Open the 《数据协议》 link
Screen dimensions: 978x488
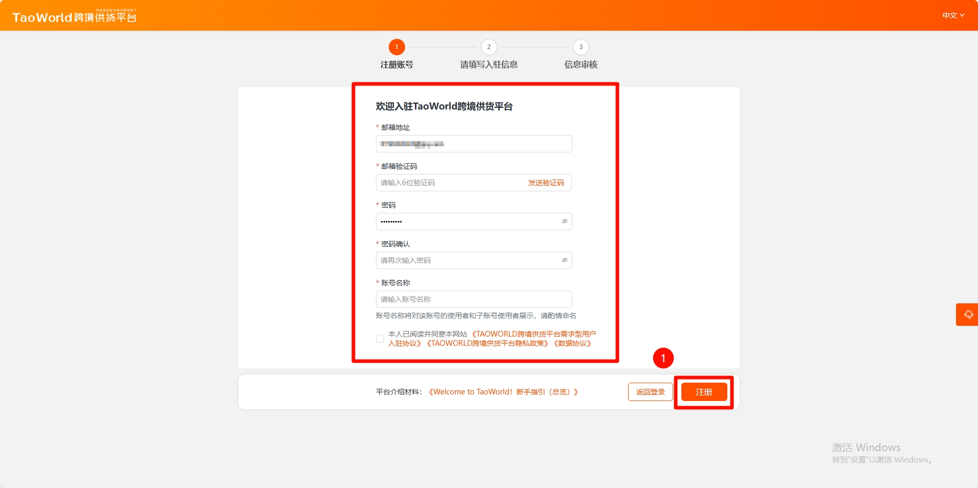click(x=572, y=343)
